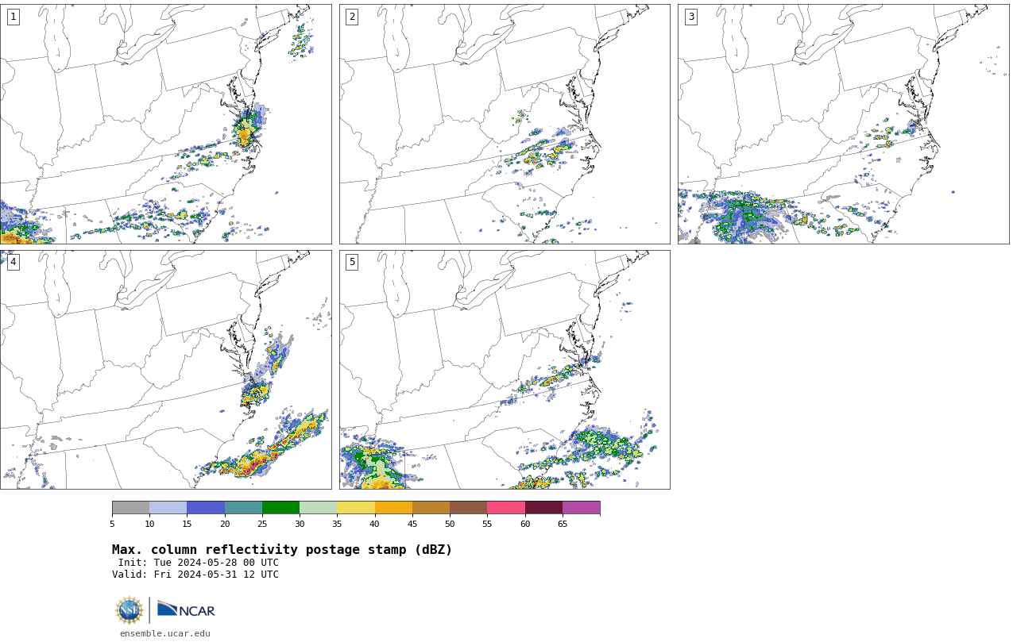Click the NSF logo icon
The height and width of the screenshot is (642, 1017).
tap(130, 610)
